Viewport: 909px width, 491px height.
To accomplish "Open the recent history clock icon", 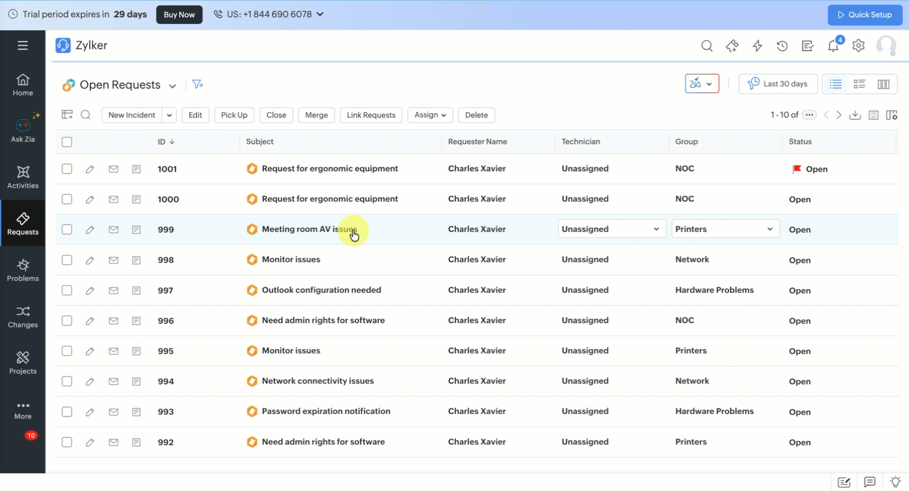I will tap(782, 46).
